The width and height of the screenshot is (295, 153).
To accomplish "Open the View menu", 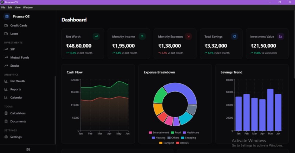I will coord(18,8).
